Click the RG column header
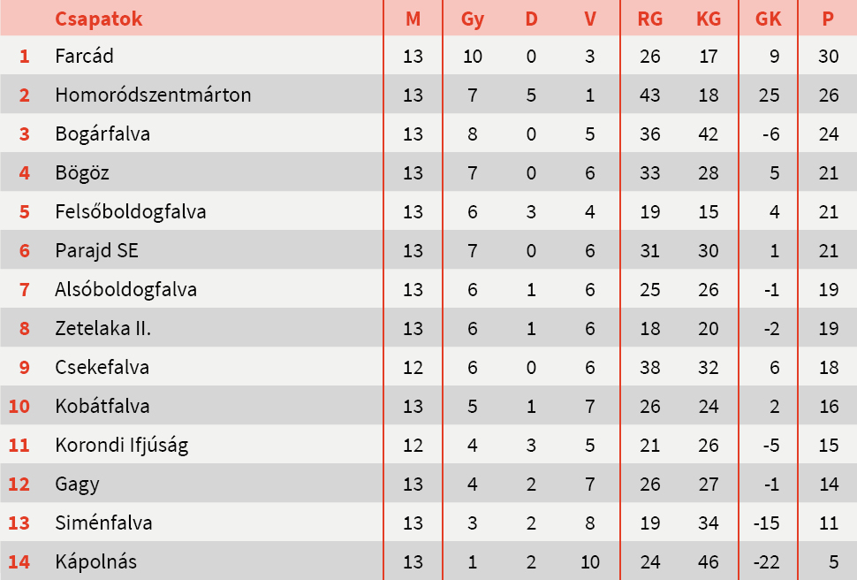 649,19
